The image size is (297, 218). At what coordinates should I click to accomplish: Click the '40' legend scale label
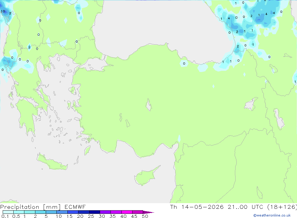[123, 216]
